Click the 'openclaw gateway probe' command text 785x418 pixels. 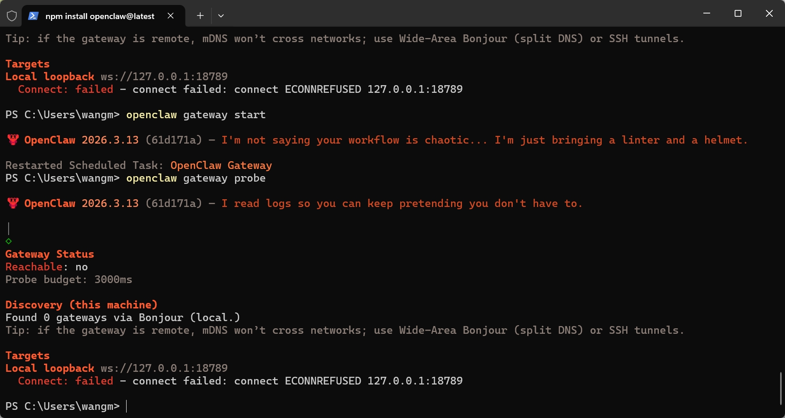196,178
